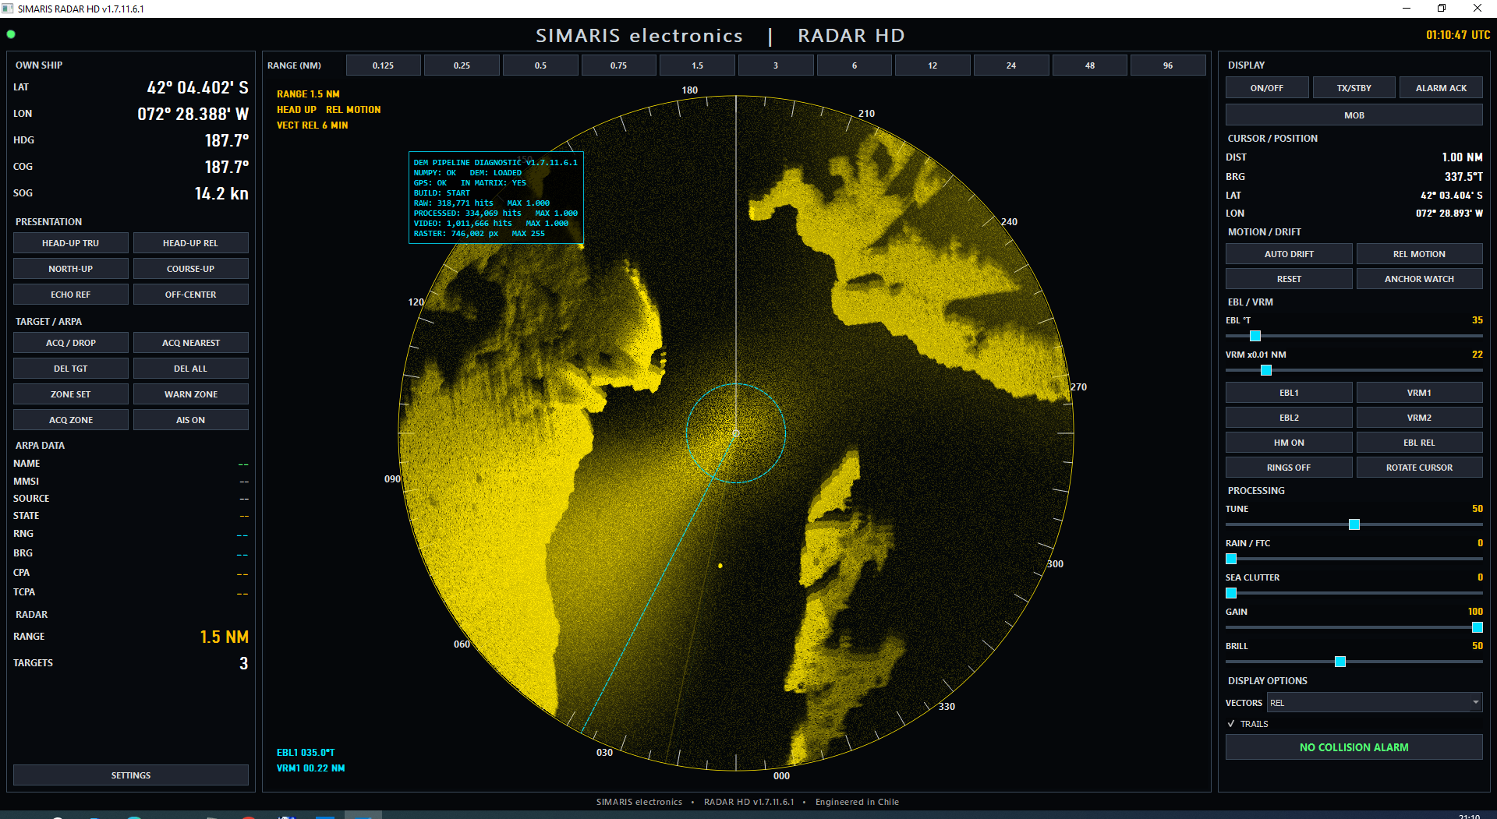
Task: Click ACQ / DROP target button
Action: [x=70, y=343]
